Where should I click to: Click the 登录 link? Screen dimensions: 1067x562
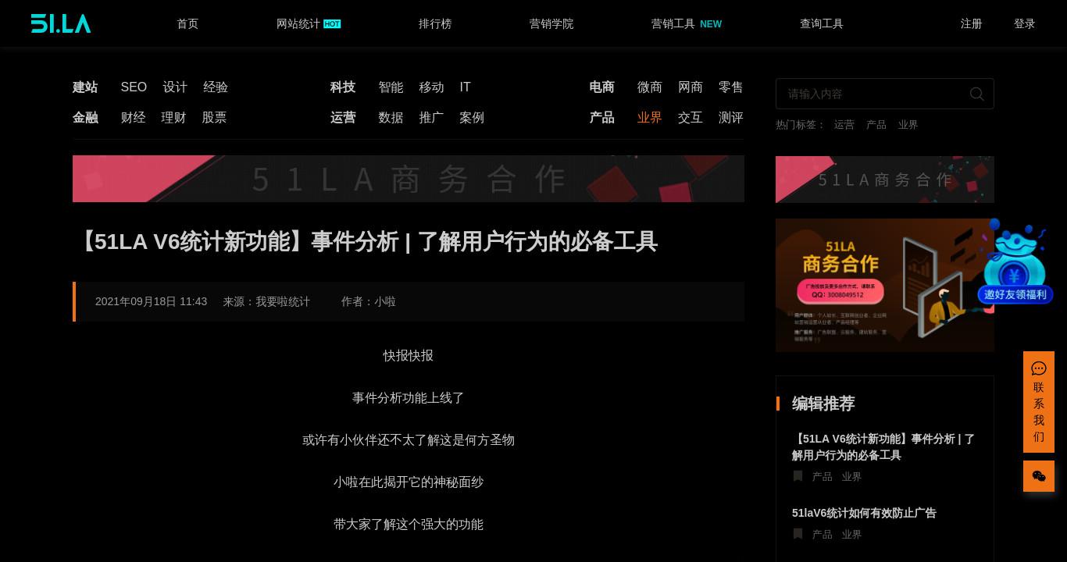pyautogui.click(x=1025, y=24)
